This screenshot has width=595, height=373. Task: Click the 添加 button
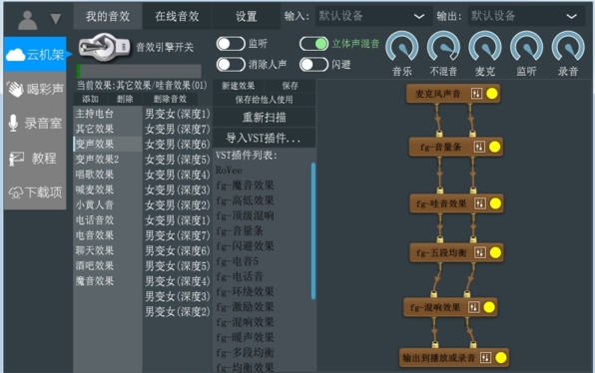pyautogui.click(x=90, y=100)
